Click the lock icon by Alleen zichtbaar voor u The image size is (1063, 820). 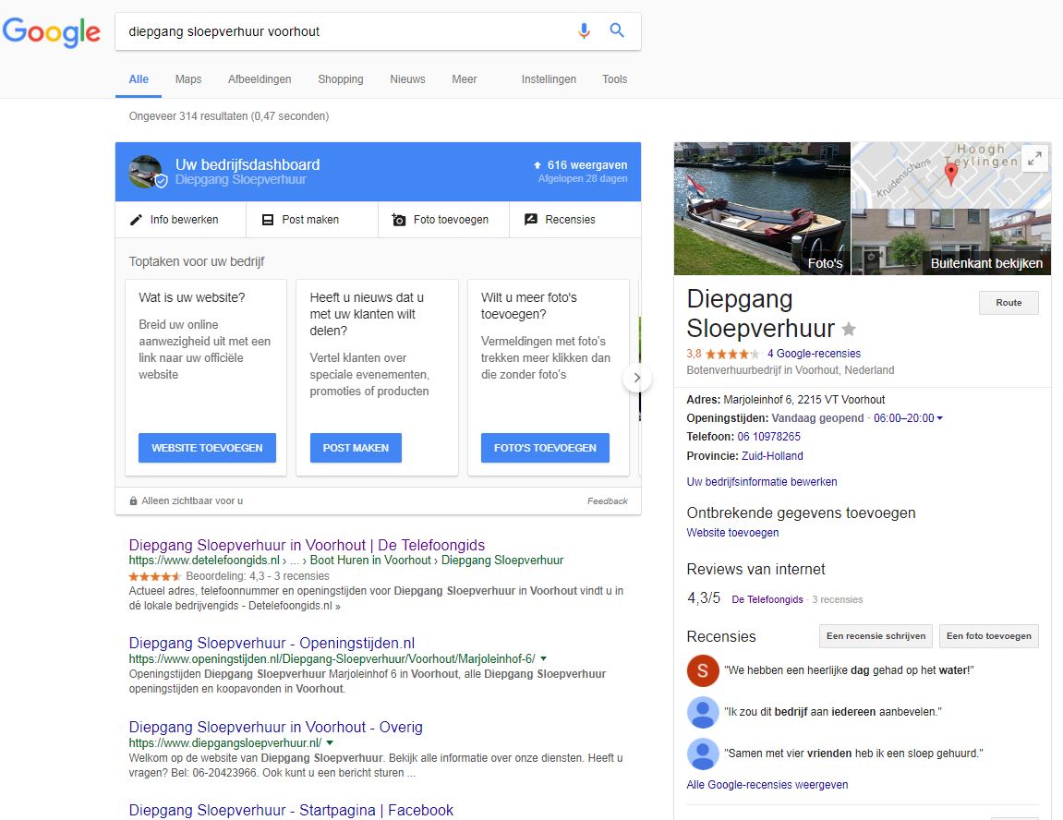point(134,500)
